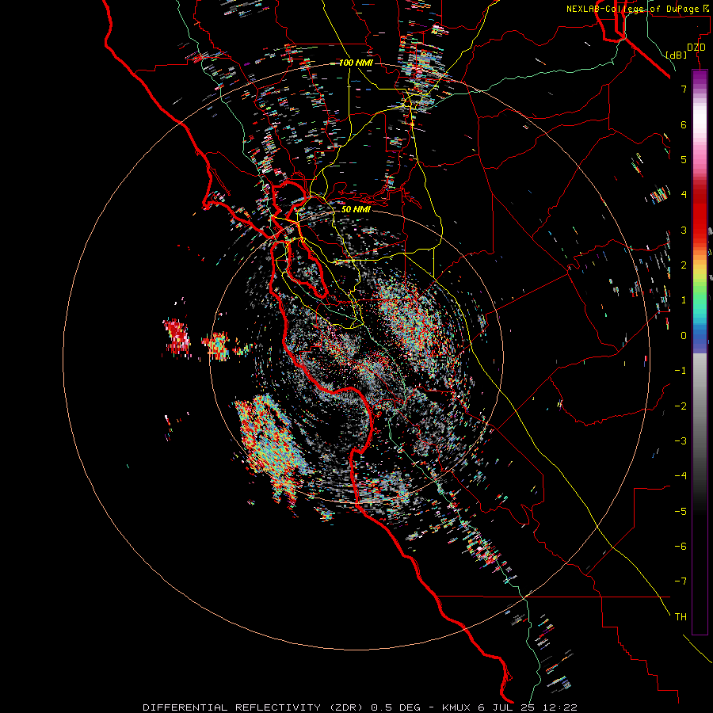
Task: Click the -7 dB label on color scale
Action: coord(681,581)
